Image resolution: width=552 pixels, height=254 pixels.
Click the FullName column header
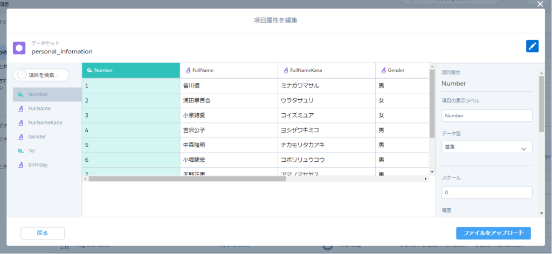(229, 70)
